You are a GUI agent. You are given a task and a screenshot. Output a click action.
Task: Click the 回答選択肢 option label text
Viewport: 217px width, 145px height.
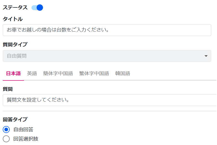tap(26, 139)
